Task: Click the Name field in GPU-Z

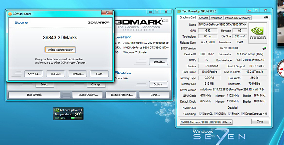Action: click(x=223, y=24)
